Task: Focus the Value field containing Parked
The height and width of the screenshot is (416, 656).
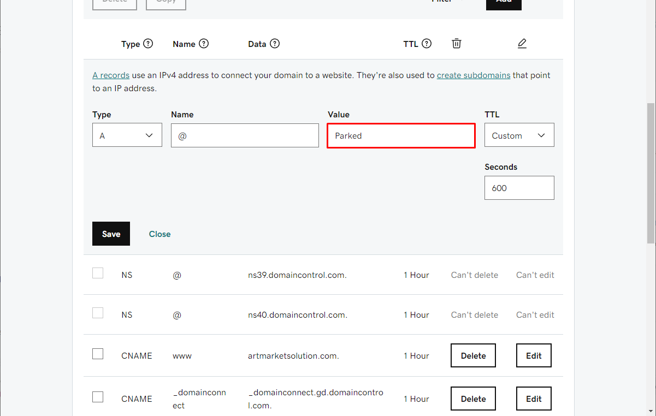Action: 401,135
